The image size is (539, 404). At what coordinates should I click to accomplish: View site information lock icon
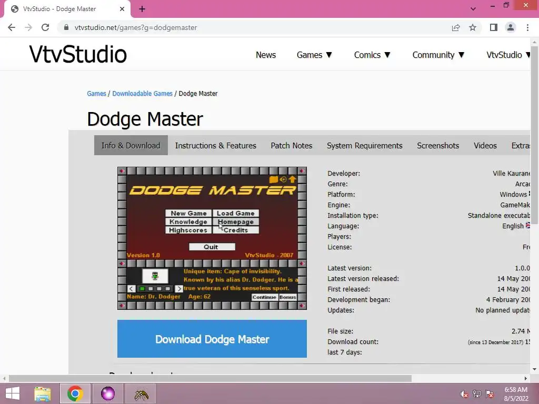(x=66, y=27)
